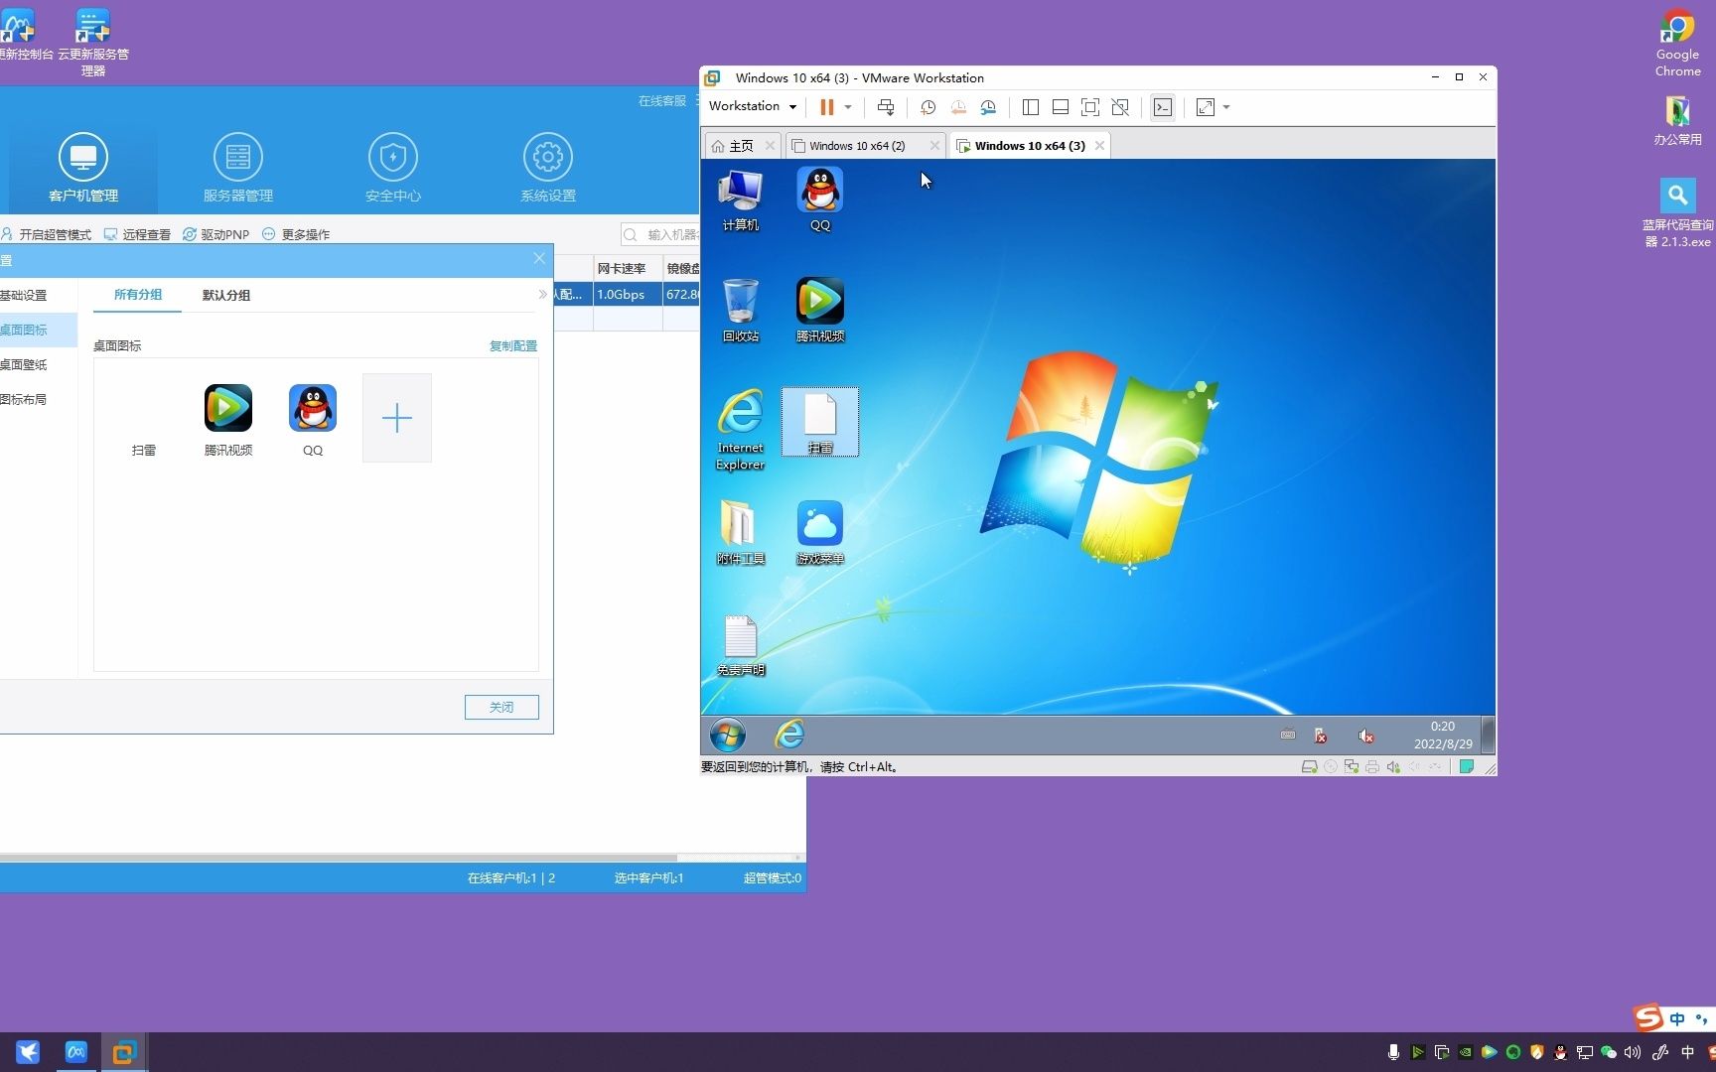The image size is (1716, 1072).
Task: Take a snapshot of this virtual machine
Action: (x=928, y=107)
